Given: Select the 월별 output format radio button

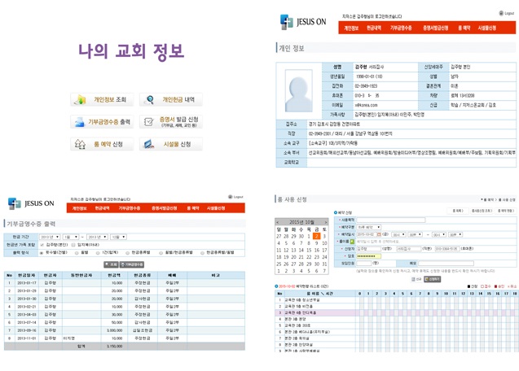Looking at the screenshot, I should (75, 252).
